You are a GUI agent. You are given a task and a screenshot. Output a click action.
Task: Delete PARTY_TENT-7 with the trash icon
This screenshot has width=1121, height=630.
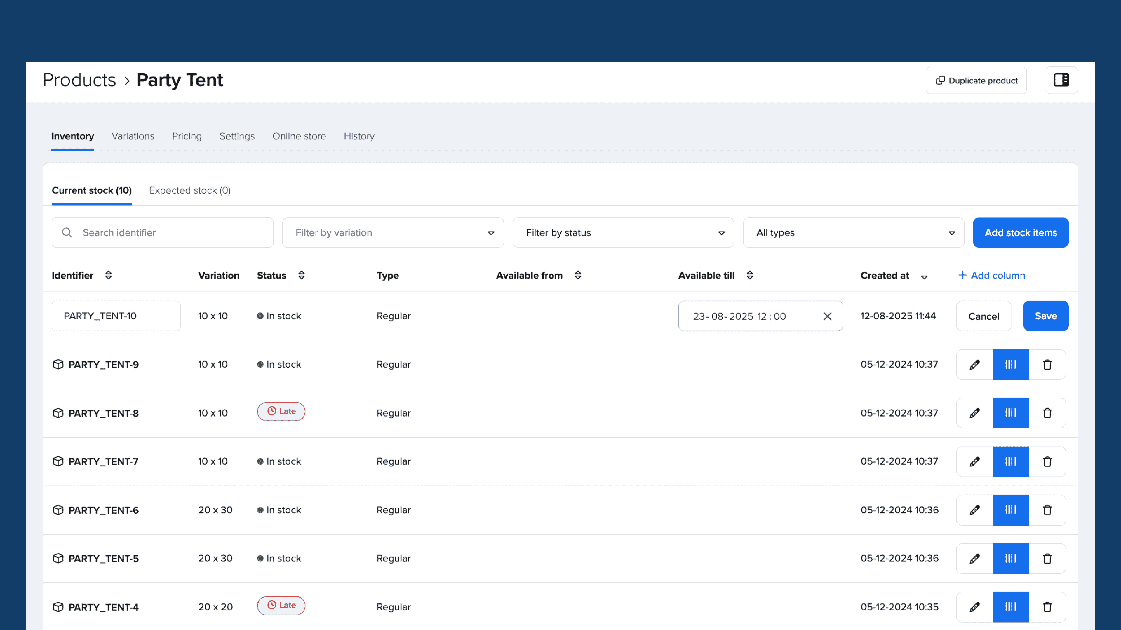point(1047,461)
